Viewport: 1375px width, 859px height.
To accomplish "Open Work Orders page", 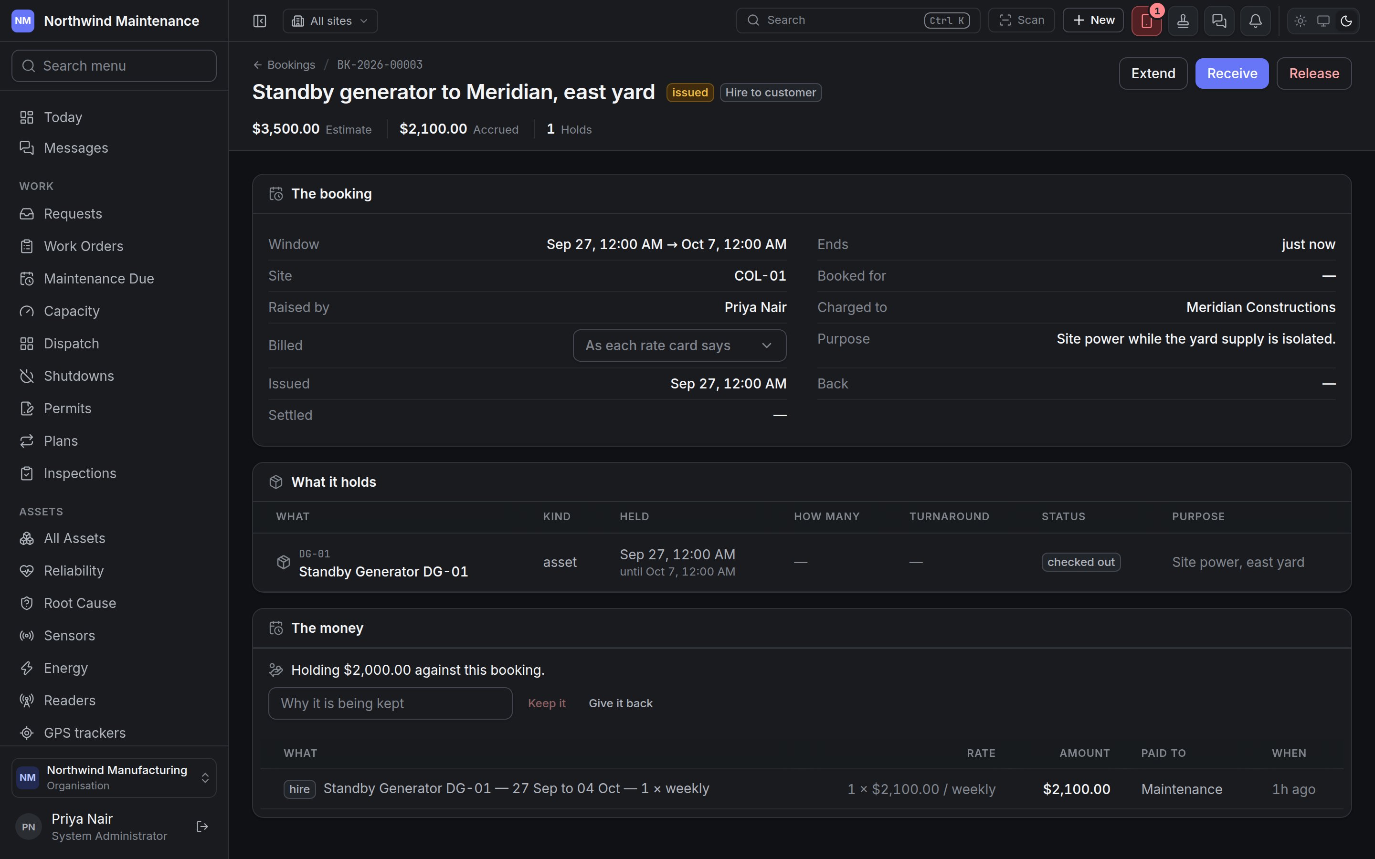I will click(x=114, y=246).
